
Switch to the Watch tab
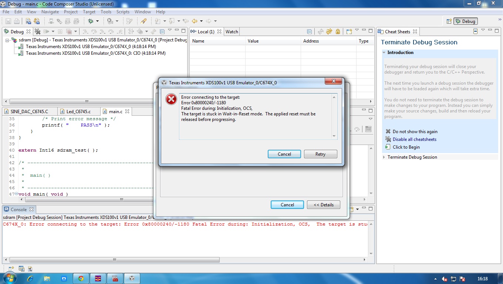[x=232, y=32]
